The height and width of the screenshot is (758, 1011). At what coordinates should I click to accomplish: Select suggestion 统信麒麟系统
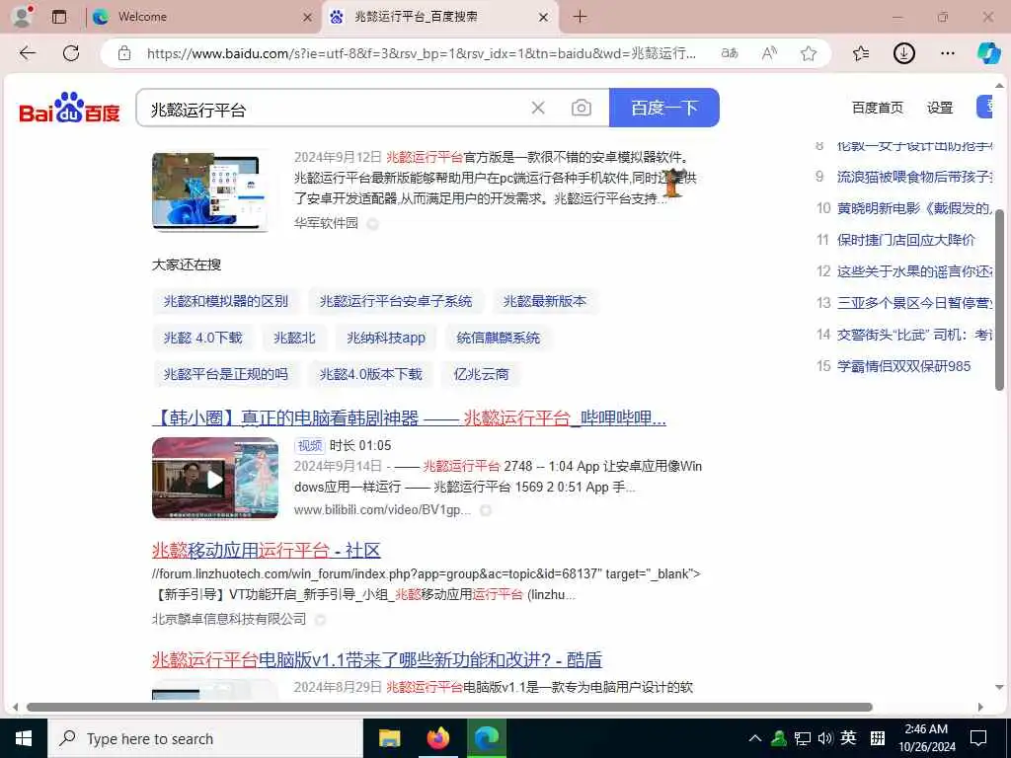pos(499,338)
